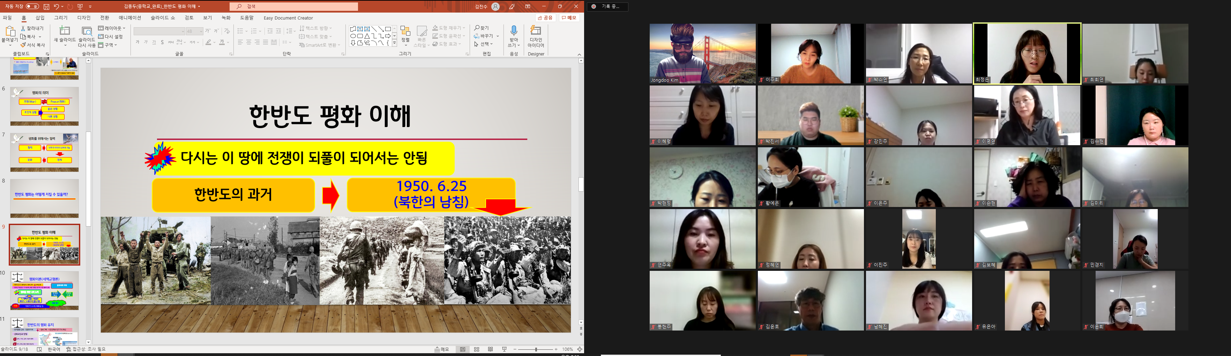The height and width of the screenshot is (356, 1231).
Task: Click fit slide to window icon
Action: point(580,349)
